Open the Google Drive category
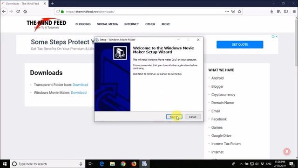The height and width of the screenshot is (168, 298). click(221, 136)
